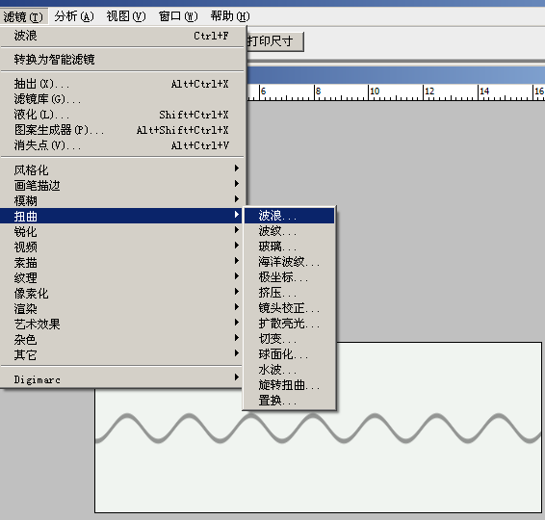Expand the 渲染 submenu
Image resolution: width=545 pixels, height=520 pixels.
[x=121, y=309]
